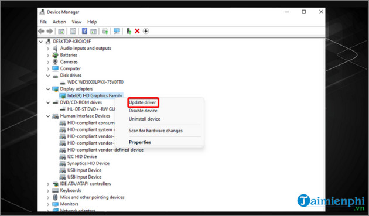Expand the IDE ATA/ATAPI controllers node
Screen dimensions: 369x216
coord(48,184)
